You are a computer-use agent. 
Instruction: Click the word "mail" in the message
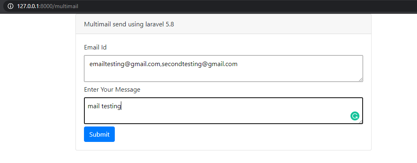tap(93, 106)
